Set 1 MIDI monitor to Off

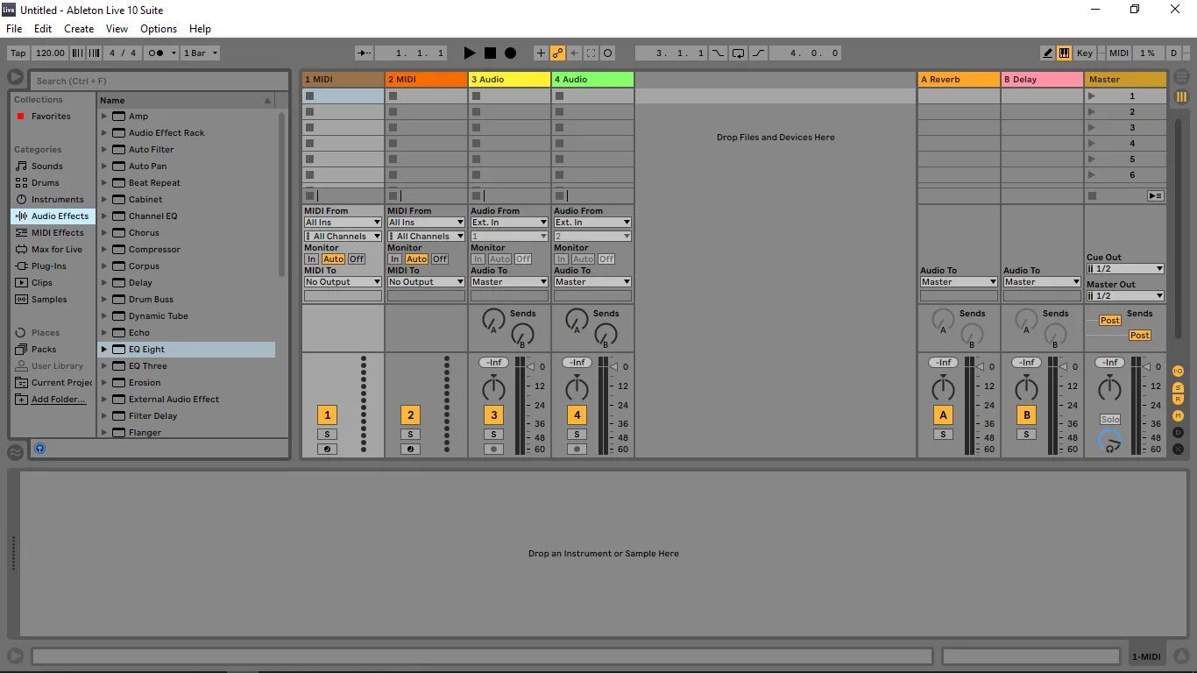click(x=356, y=259)
